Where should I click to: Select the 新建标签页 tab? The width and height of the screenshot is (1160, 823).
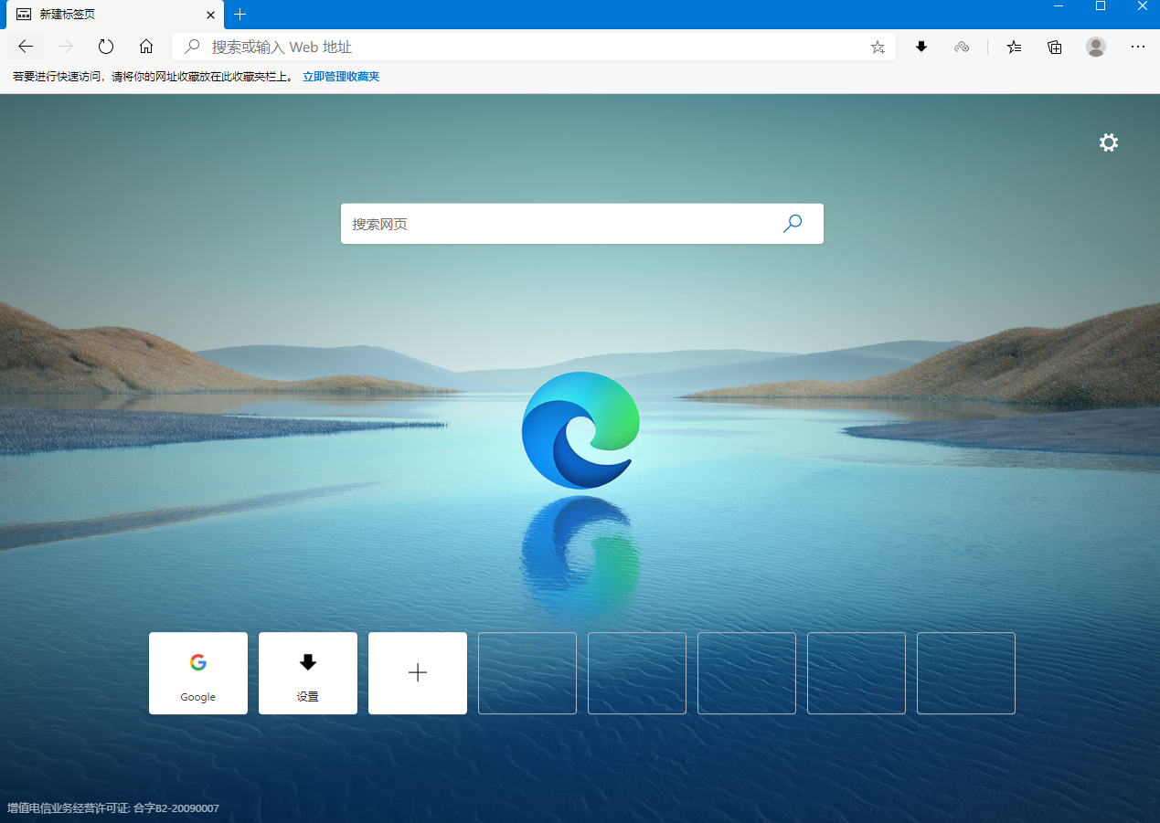coord(115,15)
